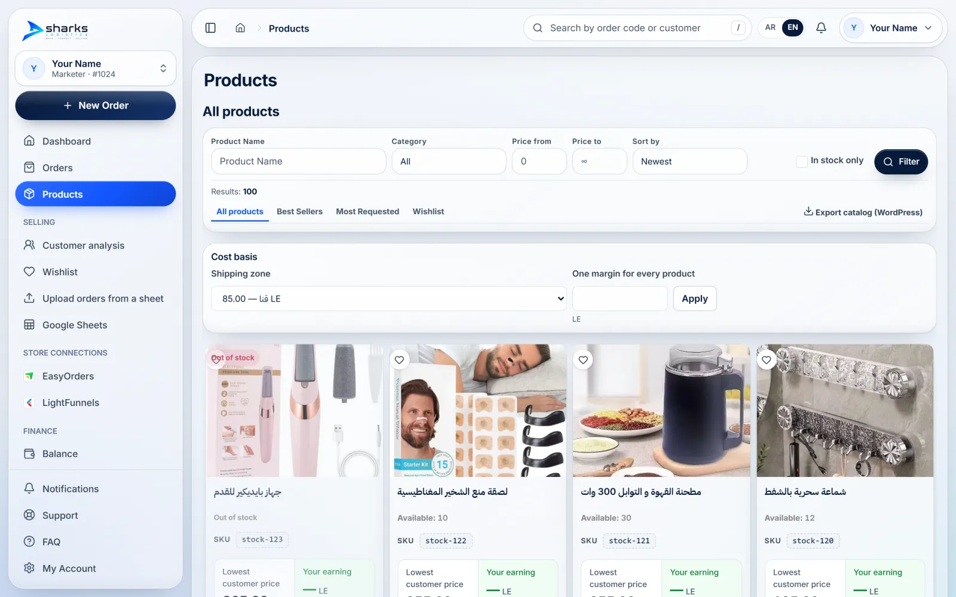Open Orders in sidebar
This screenshot has width=956, height=597.
[x=96, y=168]
